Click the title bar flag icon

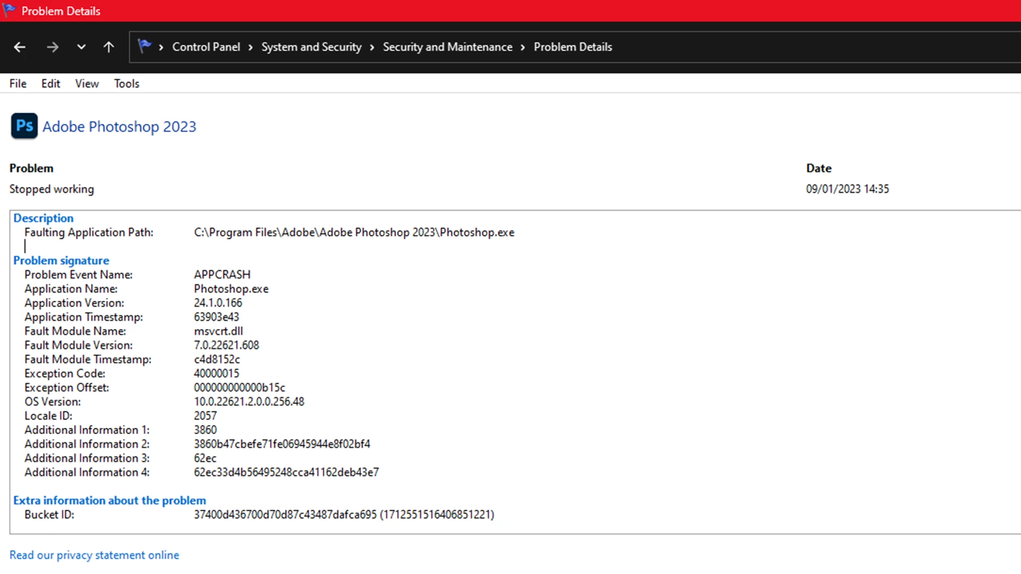tap(9, 10)
